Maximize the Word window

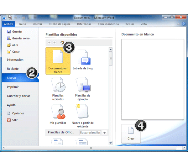click(x=172, y=17)
